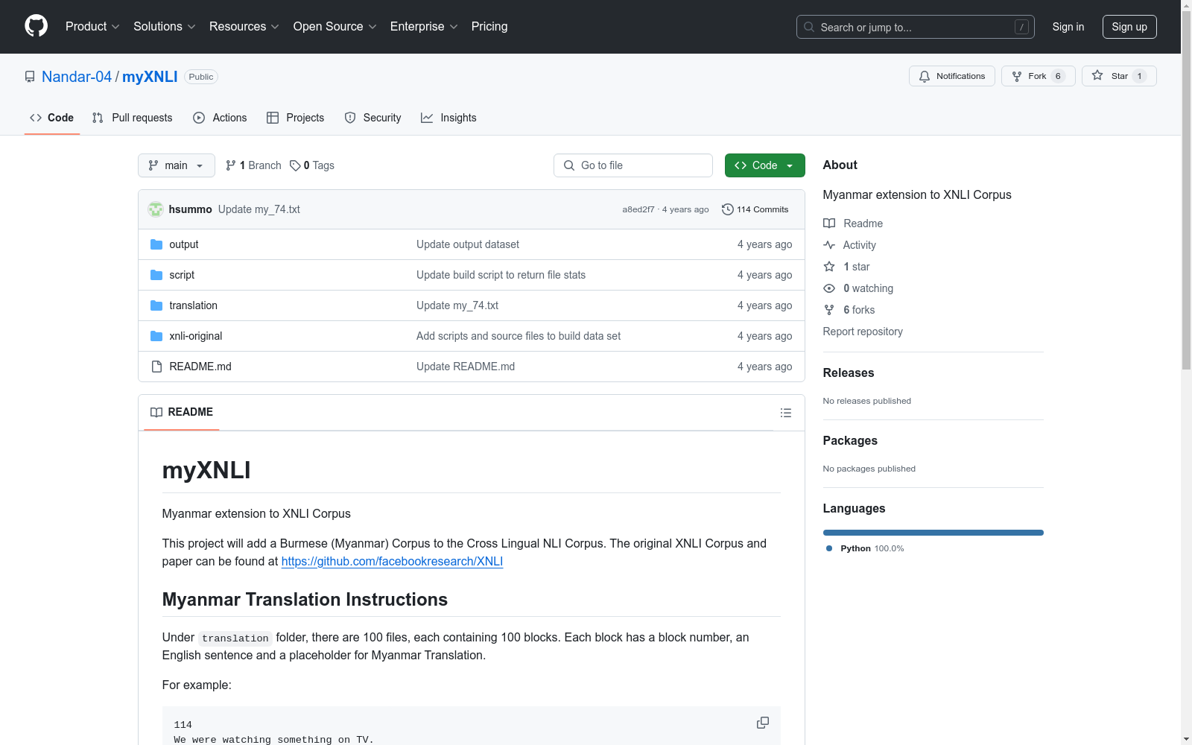This screenshot has width=1192, height=745.
Task: Click the Activity pulse icon
Action: coord(829,245)
